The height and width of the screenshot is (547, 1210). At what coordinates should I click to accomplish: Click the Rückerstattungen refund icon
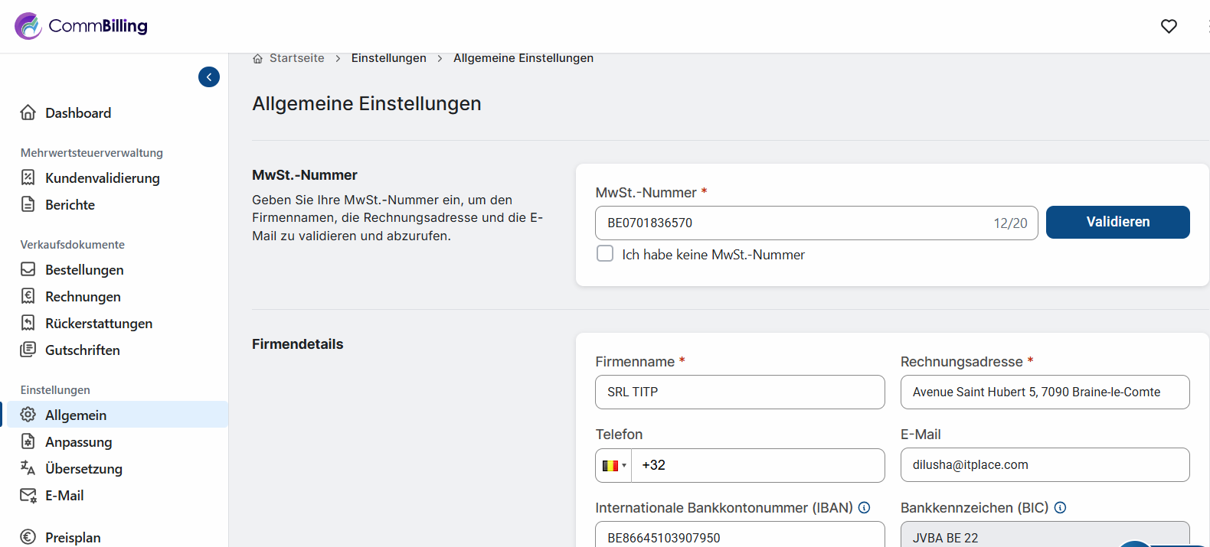pyautogui.click(x=28, y=324)
